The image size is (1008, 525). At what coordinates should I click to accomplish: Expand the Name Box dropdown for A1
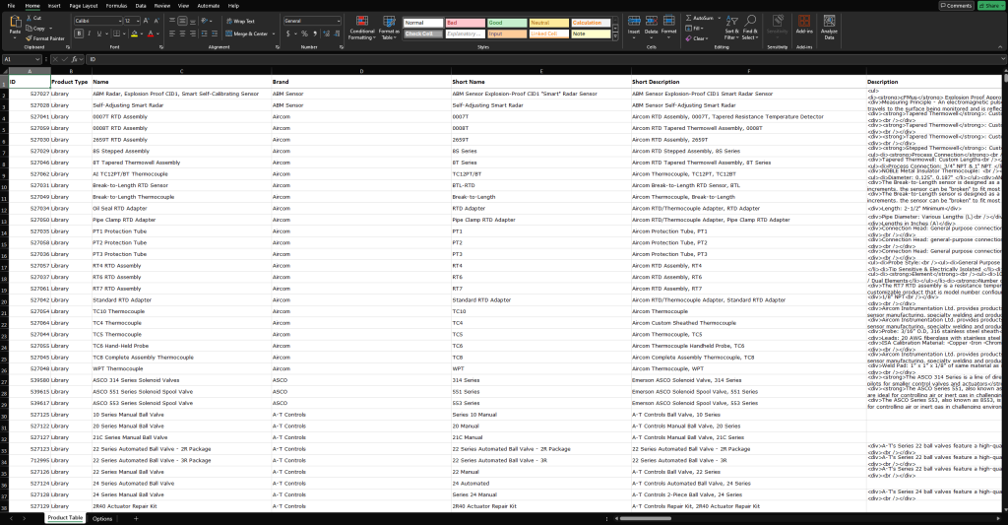coord(36,59)
